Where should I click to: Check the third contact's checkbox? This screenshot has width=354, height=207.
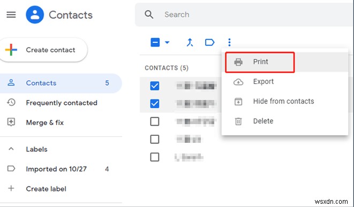click(x=155, y=121)
